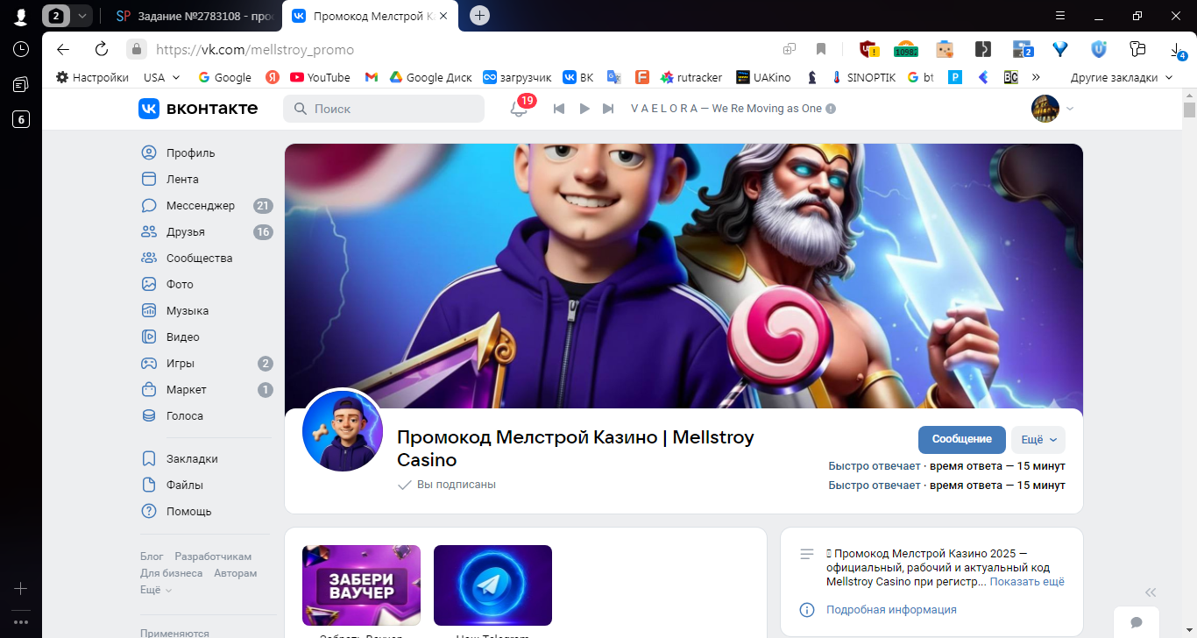This screenshot has width=1197, height=638.
Task: Open browser history clock icon in left panel
Action: coord(21,49)
